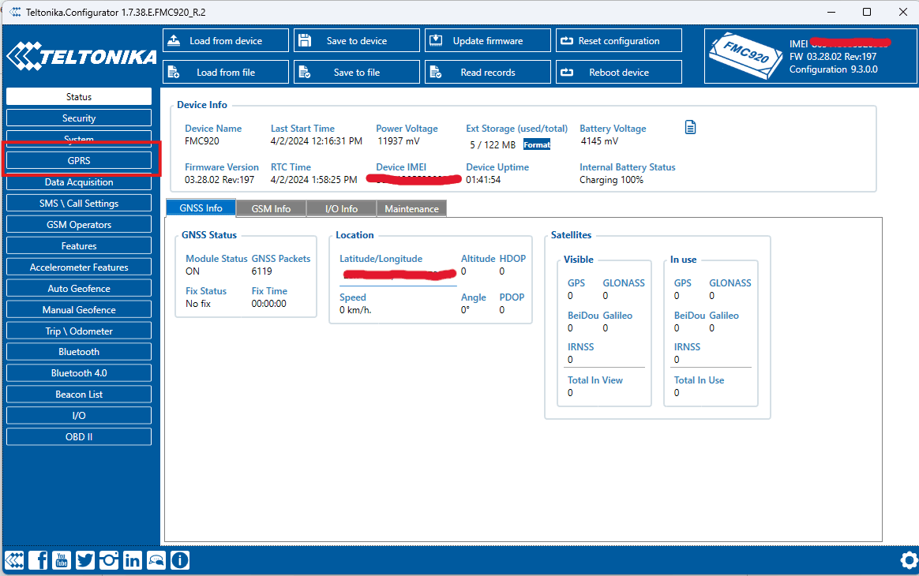The width and height of the screenshot is (919, 576).
Task: Open the settings gear icon
Action: [909, 561]
